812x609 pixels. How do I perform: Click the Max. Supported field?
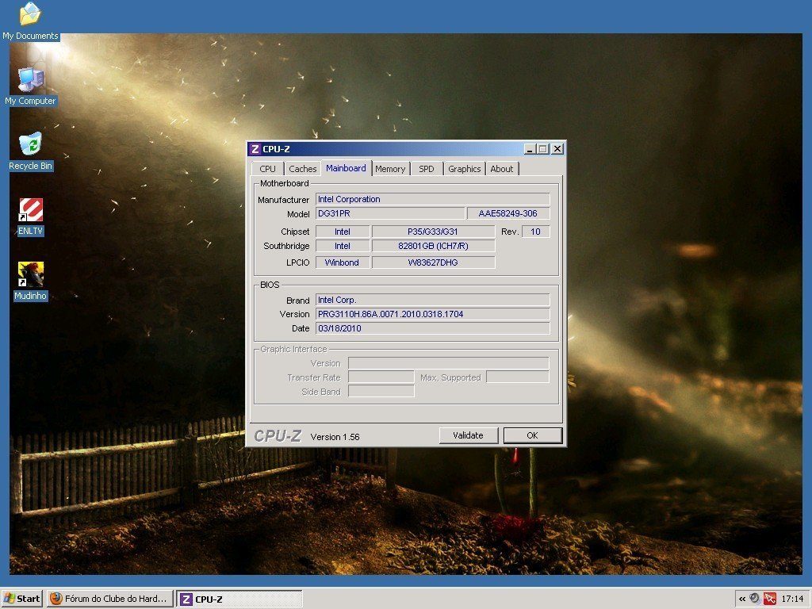coord(518,377)
